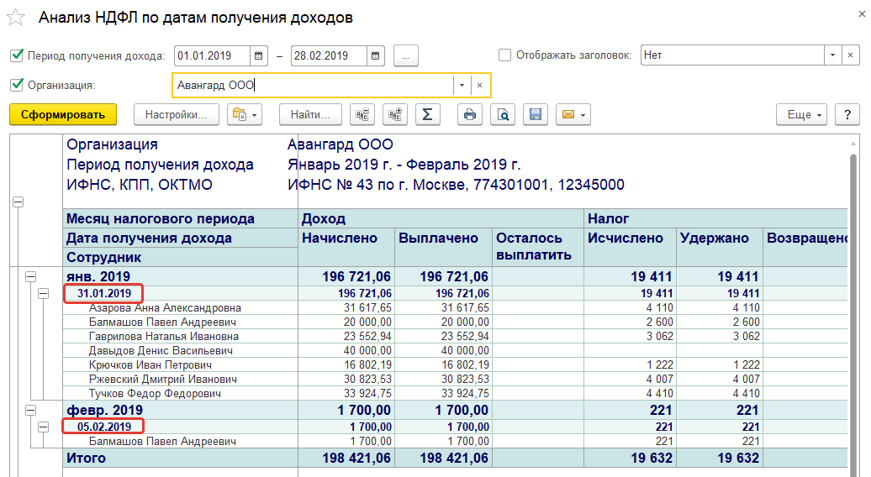Print the report using the printer icon

[470, 114]
